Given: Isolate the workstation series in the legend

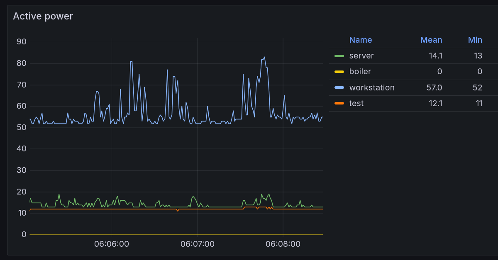Looking at the screenshot, I should pos(371,87).
